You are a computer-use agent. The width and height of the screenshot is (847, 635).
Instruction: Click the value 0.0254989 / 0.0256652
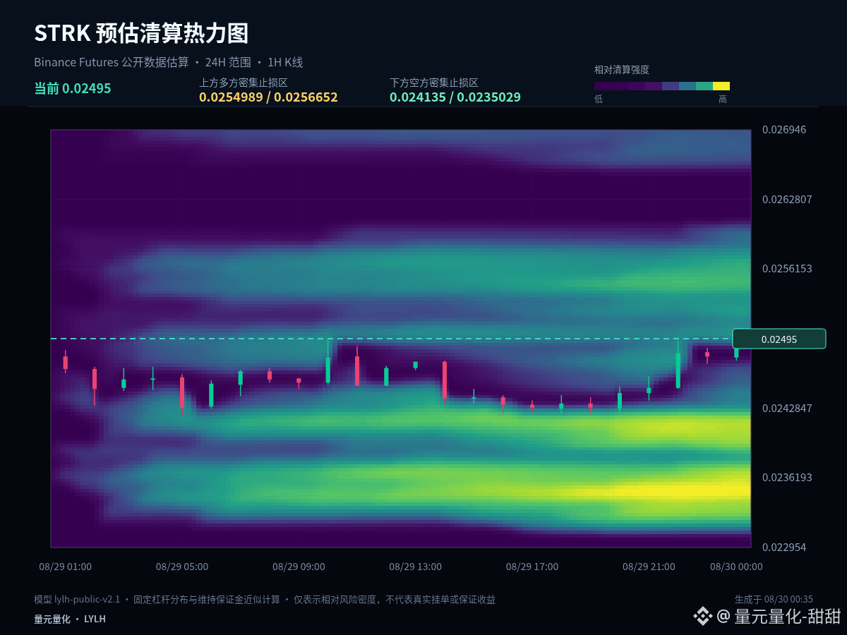pyautogui.click(x=268, y=97)
